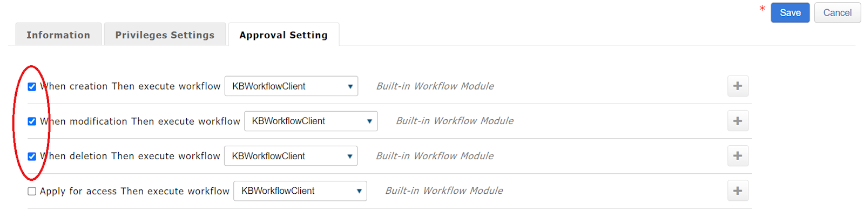
Task: Open the Apply for access workflow dropdown
Action: 300,191
